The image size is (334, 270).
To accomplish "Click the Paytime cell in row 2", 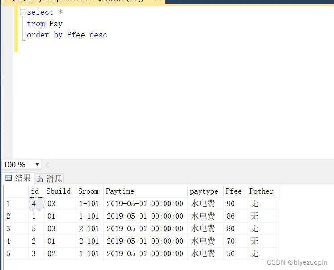I will [145, 216].
